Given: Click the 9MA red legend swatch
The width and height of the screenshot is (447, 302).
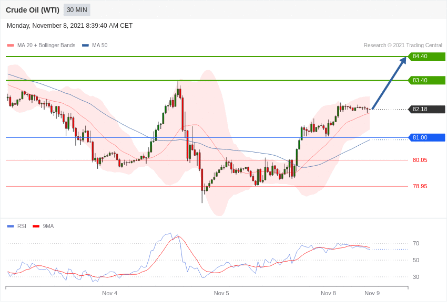Looking at the screenshot, I should click(36, 226).
